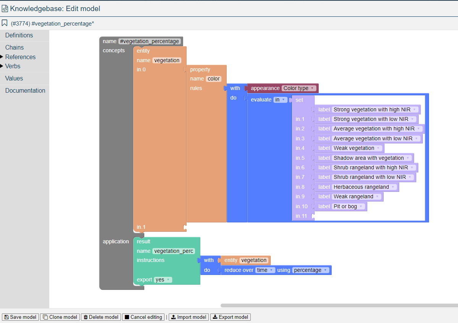Open the Chains toolbox category

click(x=15, y=47)
